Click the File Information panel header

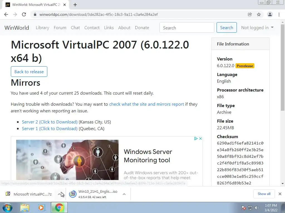pyautogui.click(x=240, y=44)
